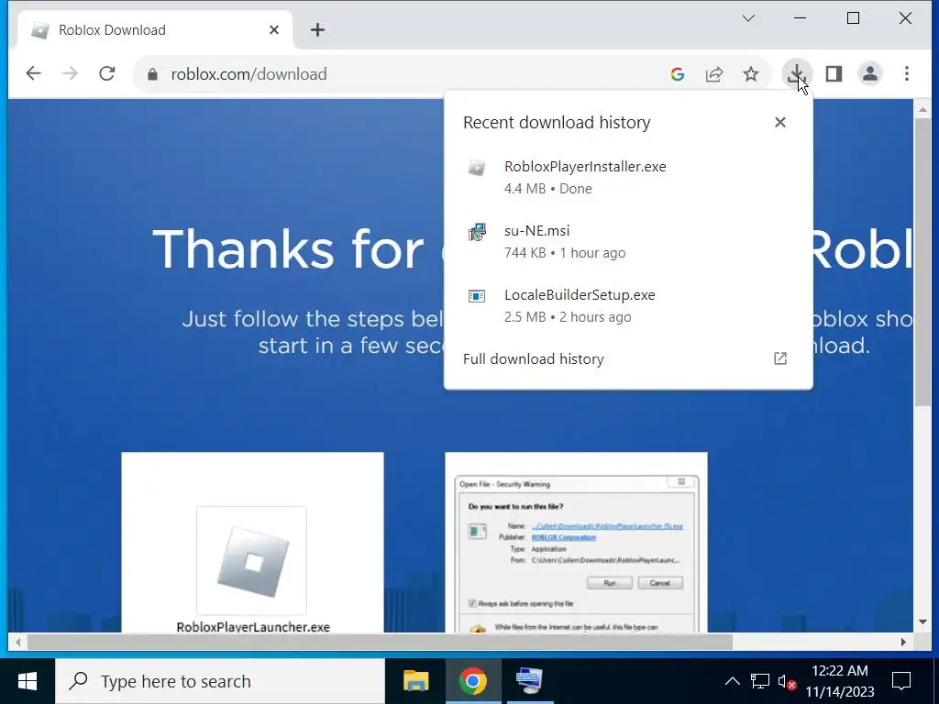Show hidden system tray icons
Viewport: 939px width, 704px height.
(x=732, y=681)
